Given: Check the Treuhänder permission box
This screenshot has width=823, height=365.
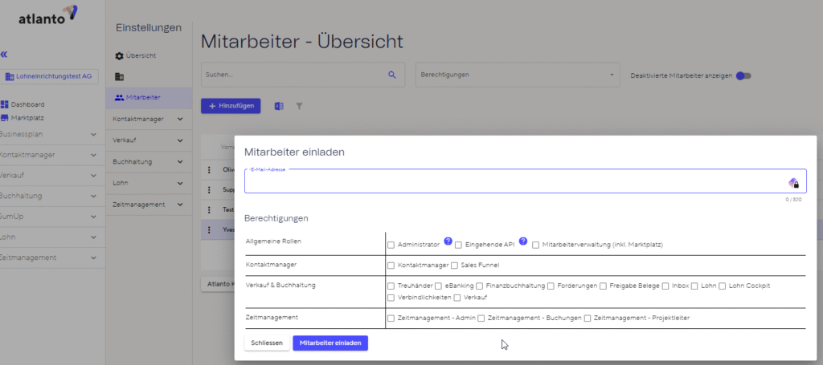Looking at the screenshot, I should tap(391, 286).
